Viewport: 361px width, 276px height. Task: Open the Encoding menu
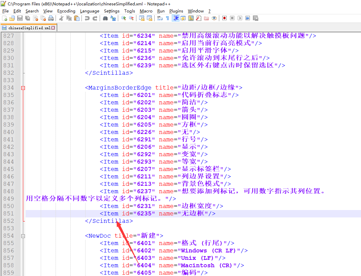tap(66, 11)
